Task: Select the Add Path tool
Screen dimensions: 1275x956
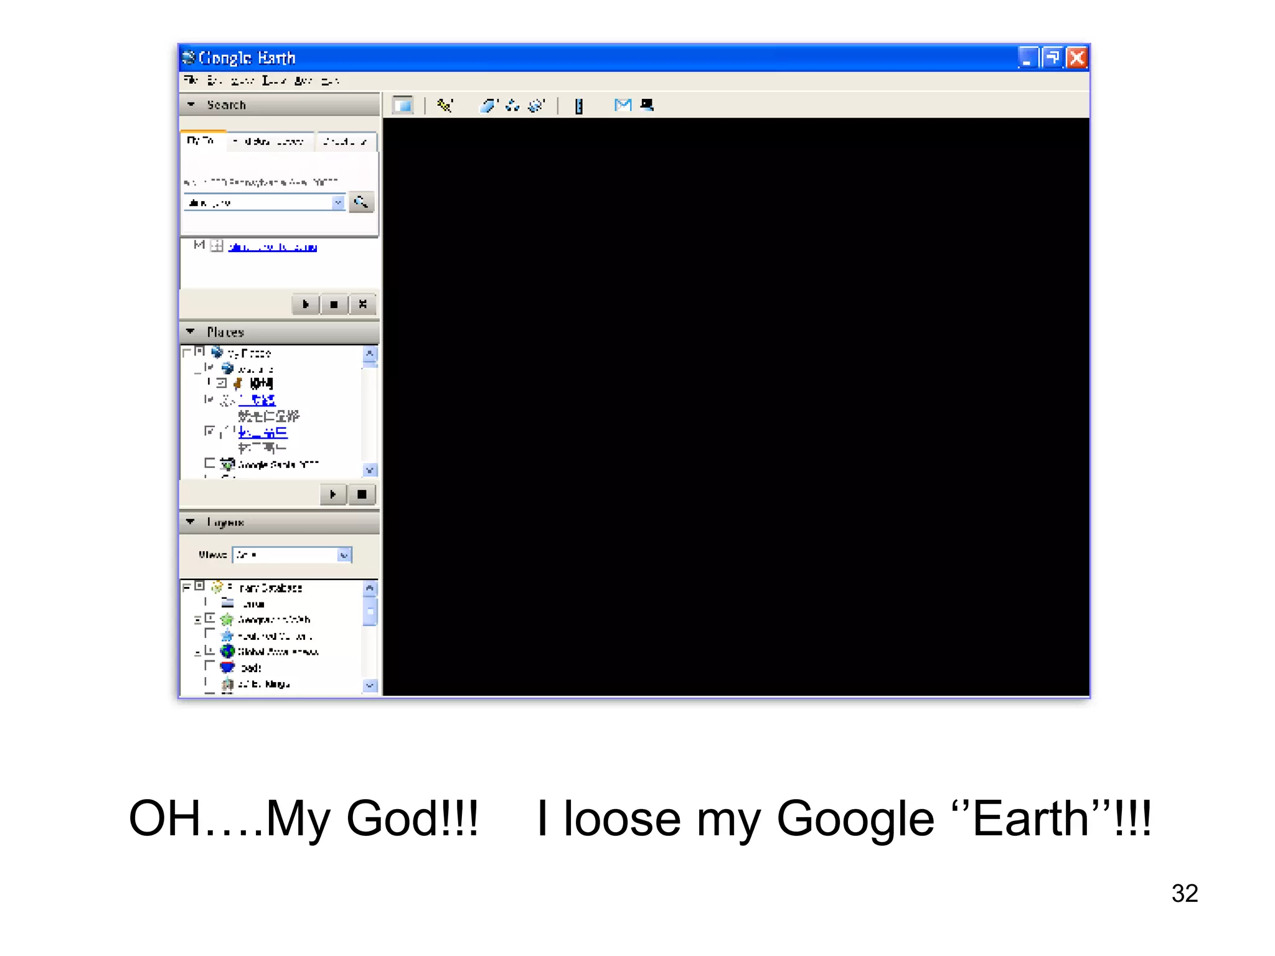Action: pyautogui.click(x=512, y=106)
